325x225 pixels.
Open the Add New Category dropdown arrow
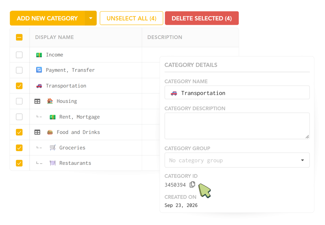pyautogui.click(x=91, y=18)
